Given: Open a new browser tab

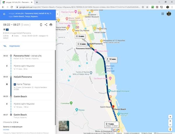Looking at the screenshot, I should (x=37, y=2).
